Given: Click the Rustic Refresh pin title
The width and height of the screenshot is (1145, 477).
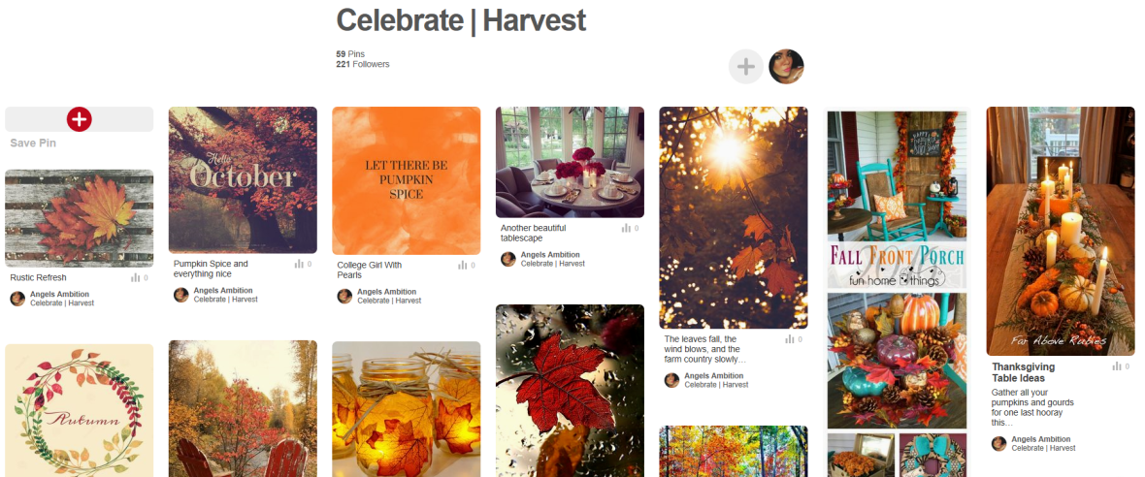Looking at the screenshot, I should click(38, 278).
